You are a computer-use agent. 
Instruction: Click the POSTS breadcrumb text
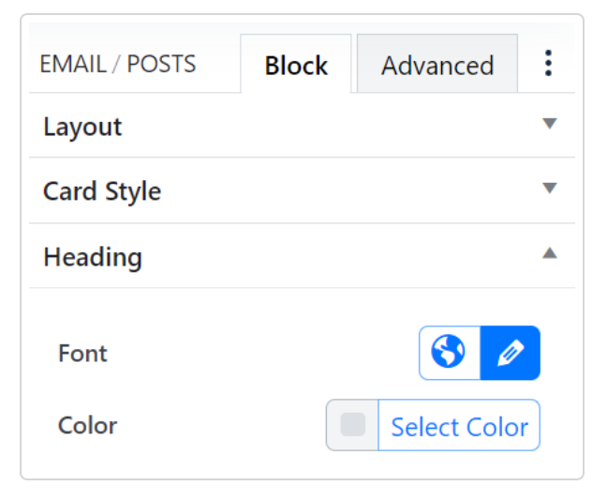click(x=161, y=65)
